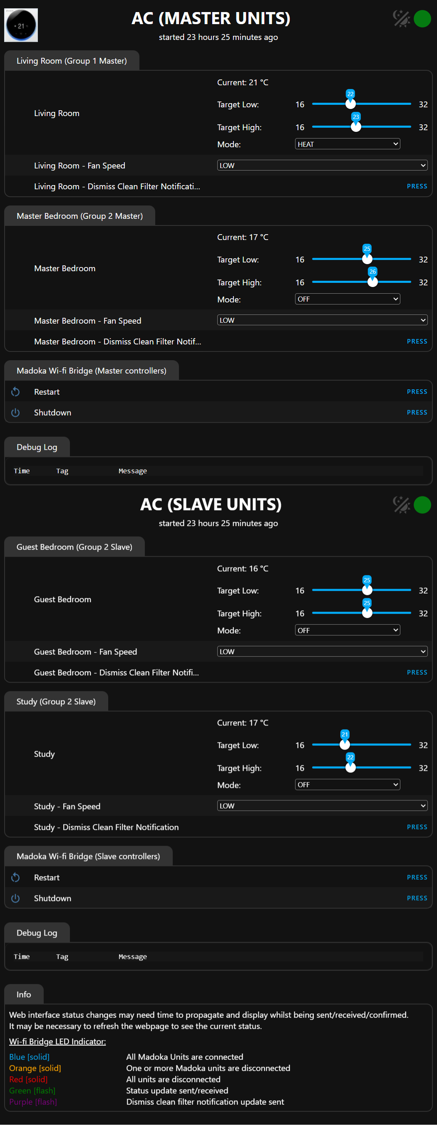Open Study - Fan Speed dropdown

(322, 806)
